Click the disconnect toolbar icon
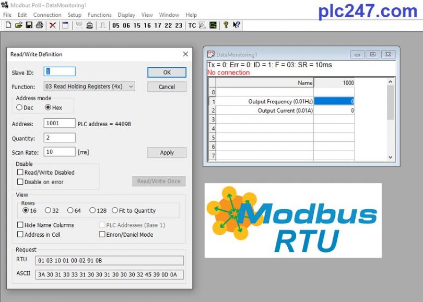Image resolution: width=423 pixels, height=302 pixels. 90,26
